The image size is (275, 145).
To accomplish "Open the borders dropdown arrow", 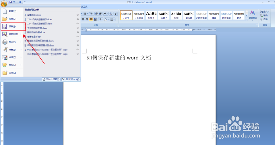I will (114, 19).
